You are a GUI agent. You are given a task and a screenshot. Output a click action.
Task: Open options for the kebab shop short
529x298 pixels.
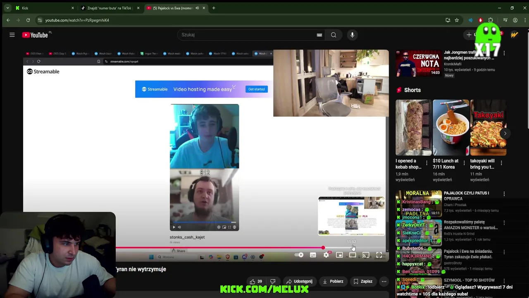pyautogui.click(x=427, y=163)
